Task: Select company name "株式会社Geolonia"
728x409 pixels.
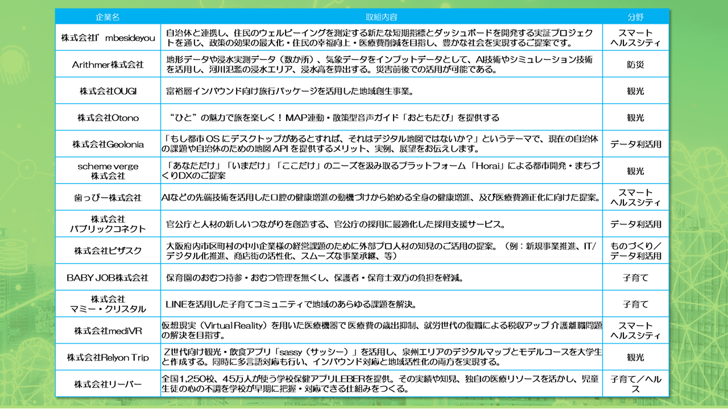Action: 108,144
